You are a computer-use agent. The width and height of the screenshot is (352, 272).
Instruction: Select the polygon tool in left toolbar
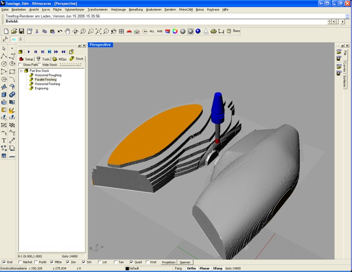(x=4, y=80)
